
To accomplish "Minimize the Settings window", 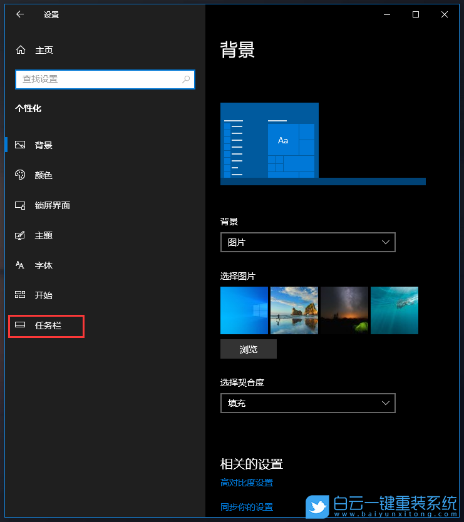I will click(387, 14).
